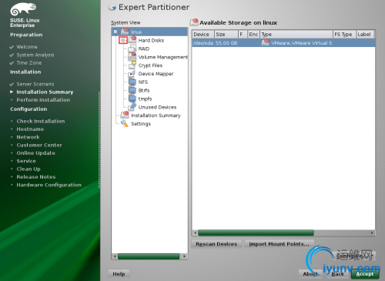Select tmpfs tree entry
Viewport: 385px width, 281px height.
145,99
